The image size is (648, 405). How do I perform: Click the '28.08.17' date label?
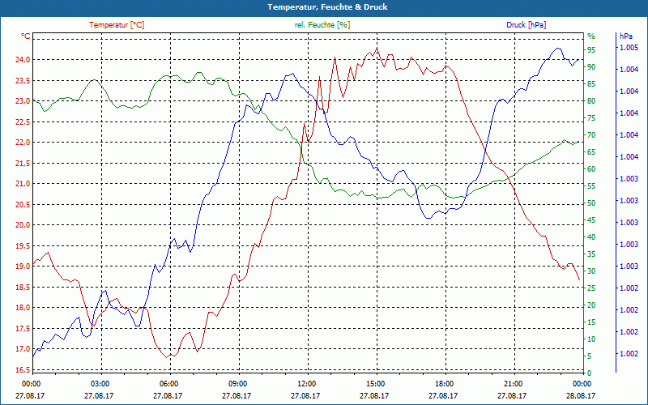click(x=581, y=395)
